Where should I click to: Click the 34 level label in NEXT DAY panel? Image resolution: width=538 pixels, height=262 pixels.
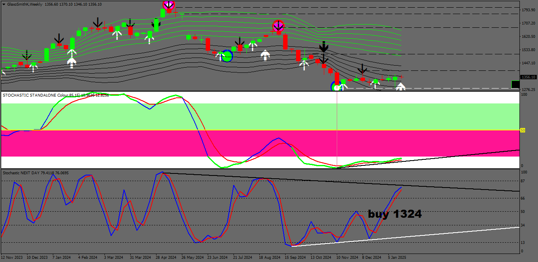523,225
